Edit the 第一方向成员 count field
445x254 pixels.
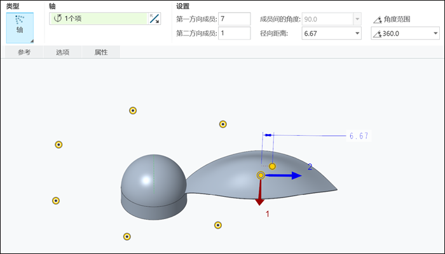(x=234, y=19)
